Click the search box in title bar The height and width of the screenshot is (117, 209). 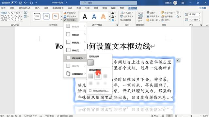point(108,3)
